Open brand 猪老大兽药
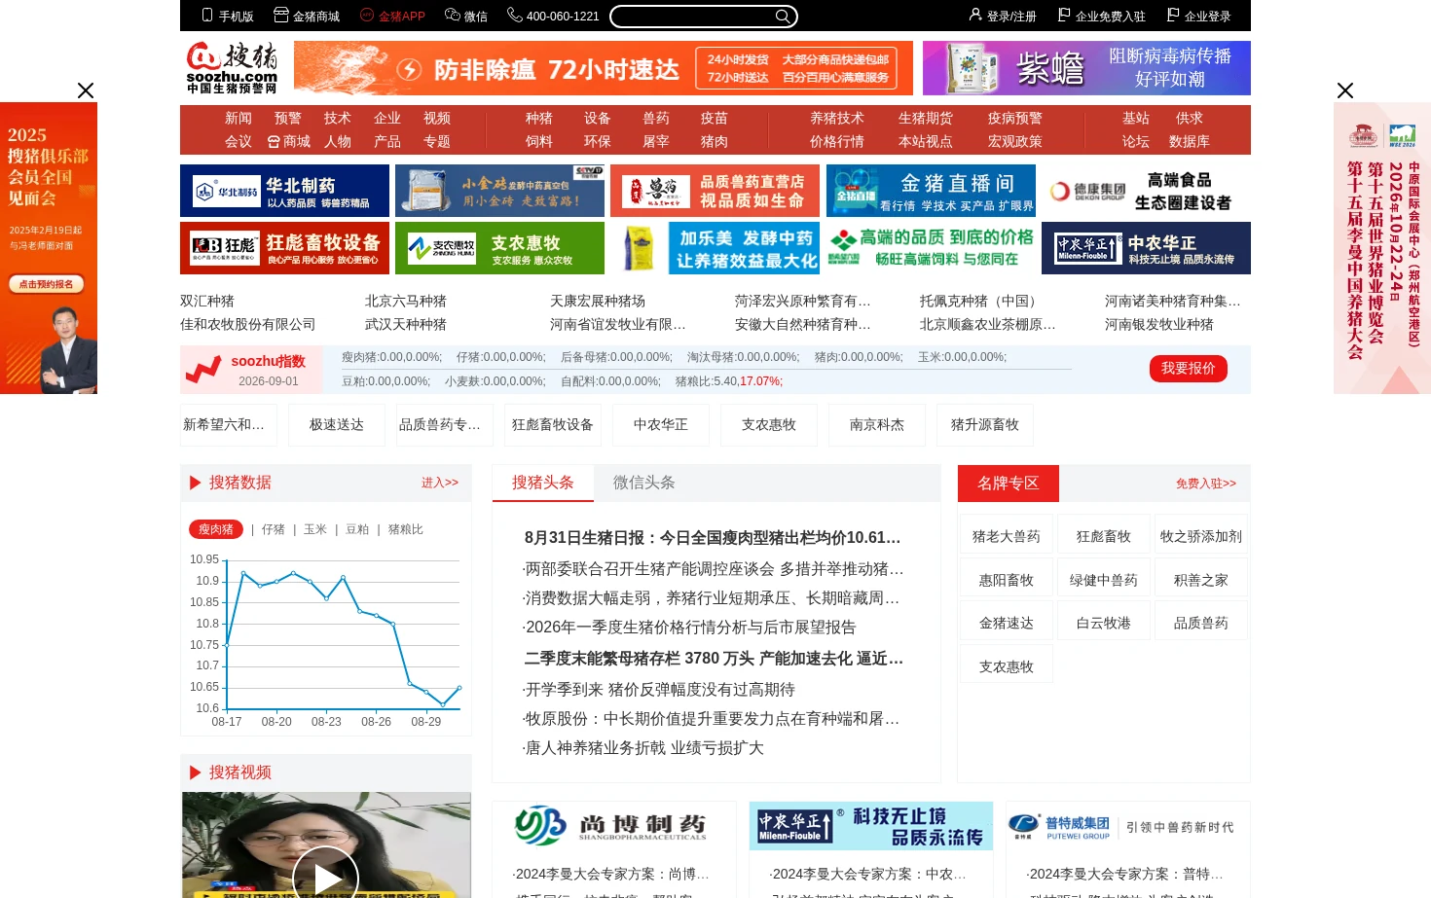Screen dimensions: 1431x898 point(1007,536)
